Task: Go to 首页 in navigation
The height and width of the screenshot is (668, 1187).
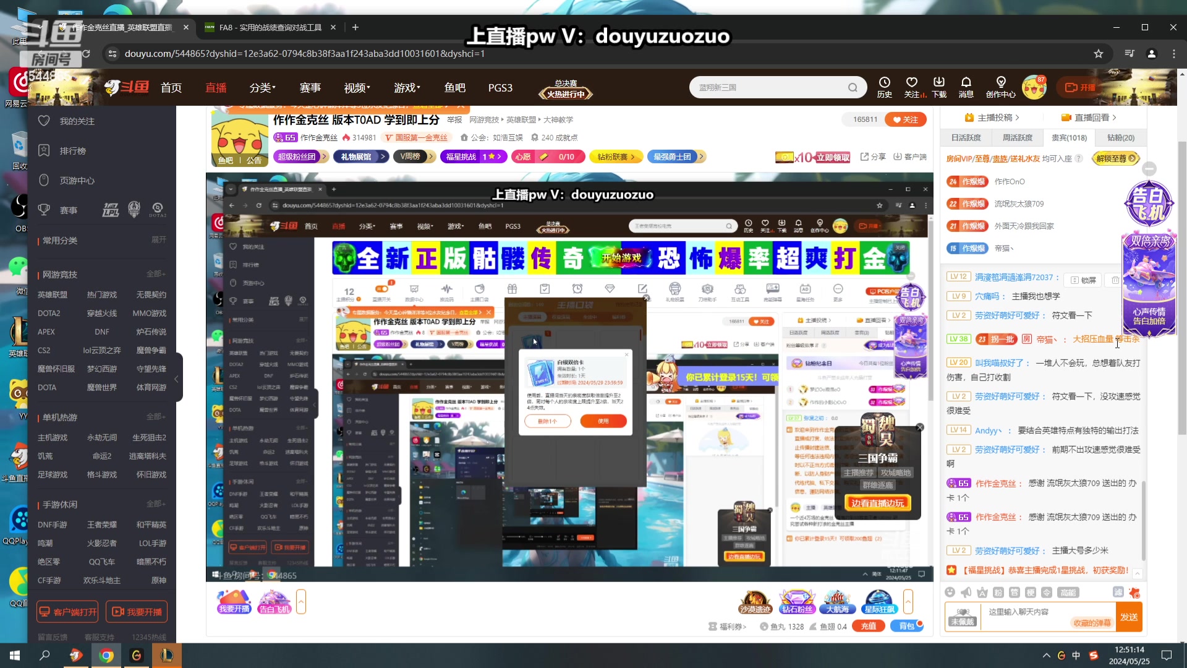Action: coord(171,88)
